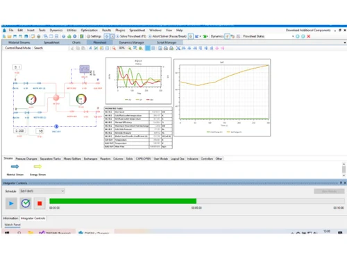Screen dimensions: 347x260
Task: Open the Watch Panel tab
Action: pyautogui.click(x=12, y=225)
